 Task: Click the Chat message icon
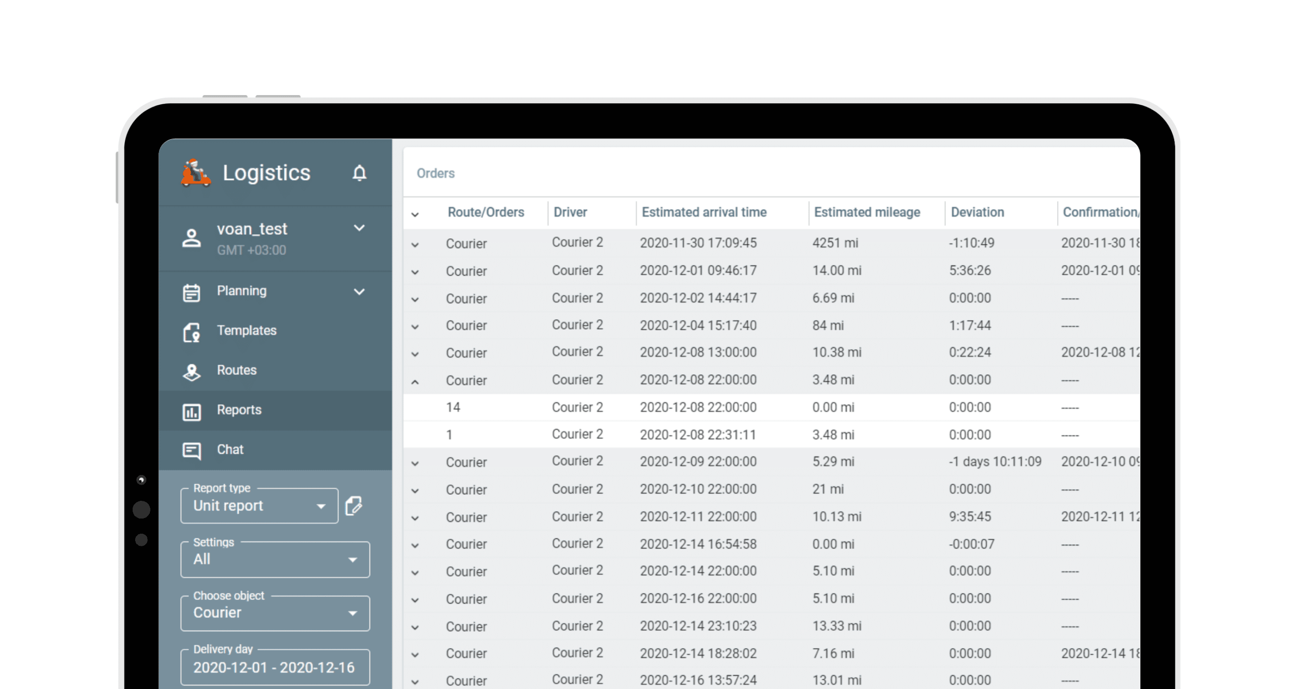[191, 450]
